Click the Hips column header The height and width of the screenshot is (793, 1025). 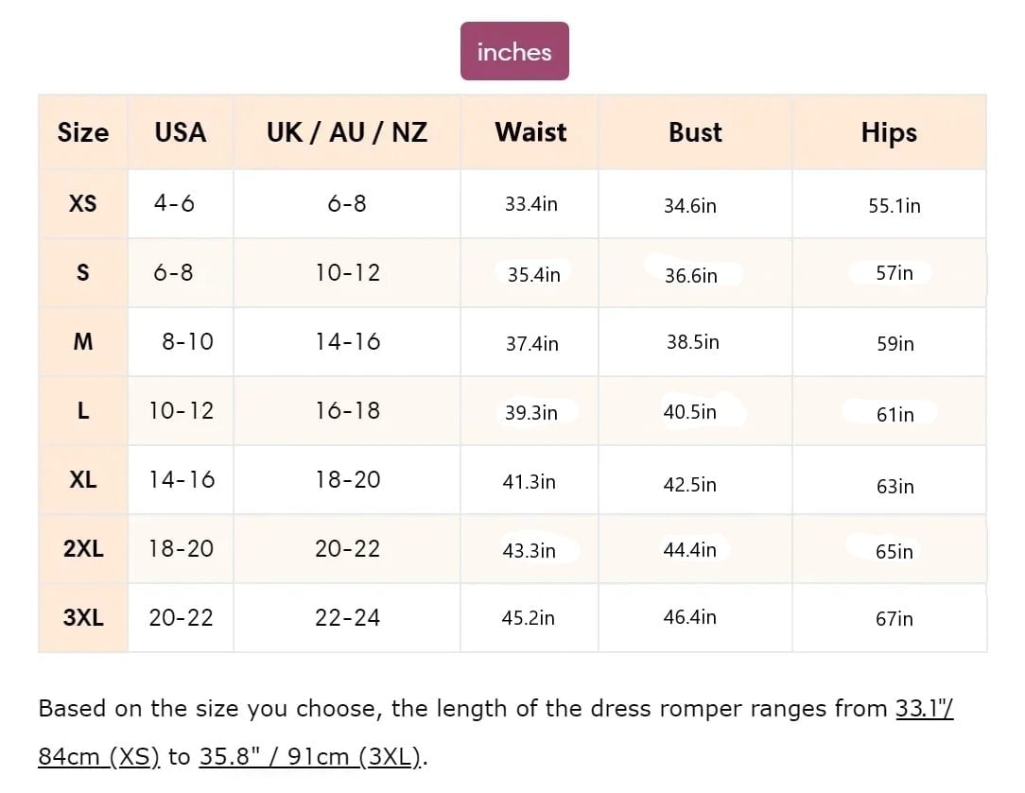[889, 132]
